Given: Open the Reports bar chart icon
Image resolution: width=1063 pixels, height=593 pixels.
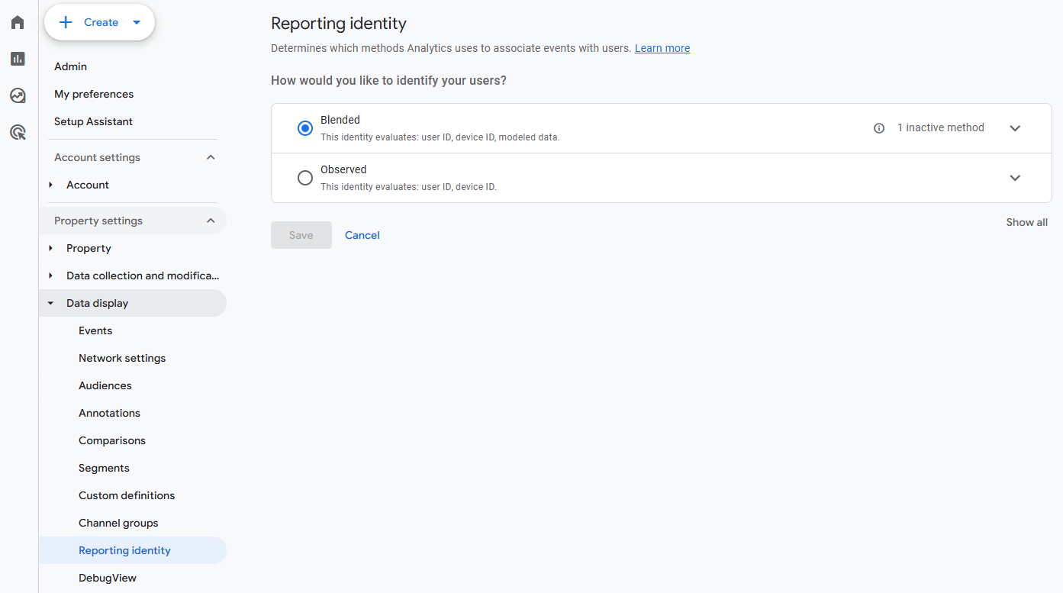Looking at the screenshot, I should 18,59.
